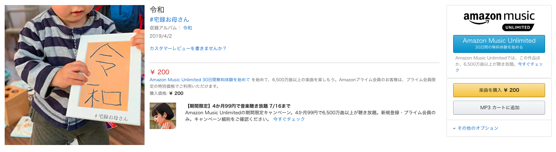Click the 購入価格 ¥ 200 line
The height and width of the screenshot is (152, 556).
point(166,93)
